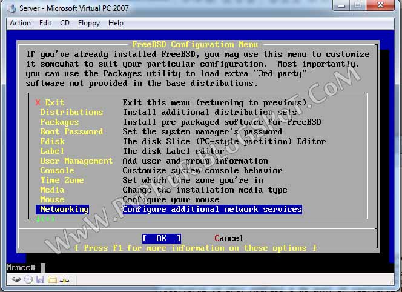Click the Mcncc# command prompt
Viewport: 402px width, 292px height.
pos(21,267)
